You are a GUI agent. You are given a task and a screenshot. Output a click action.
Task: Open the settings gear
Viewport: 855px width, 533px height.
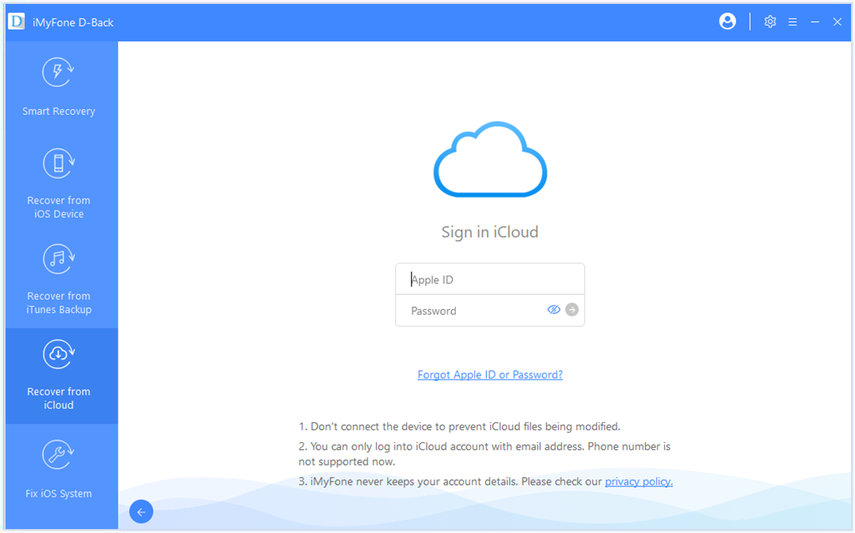click(x=770, y=22)
